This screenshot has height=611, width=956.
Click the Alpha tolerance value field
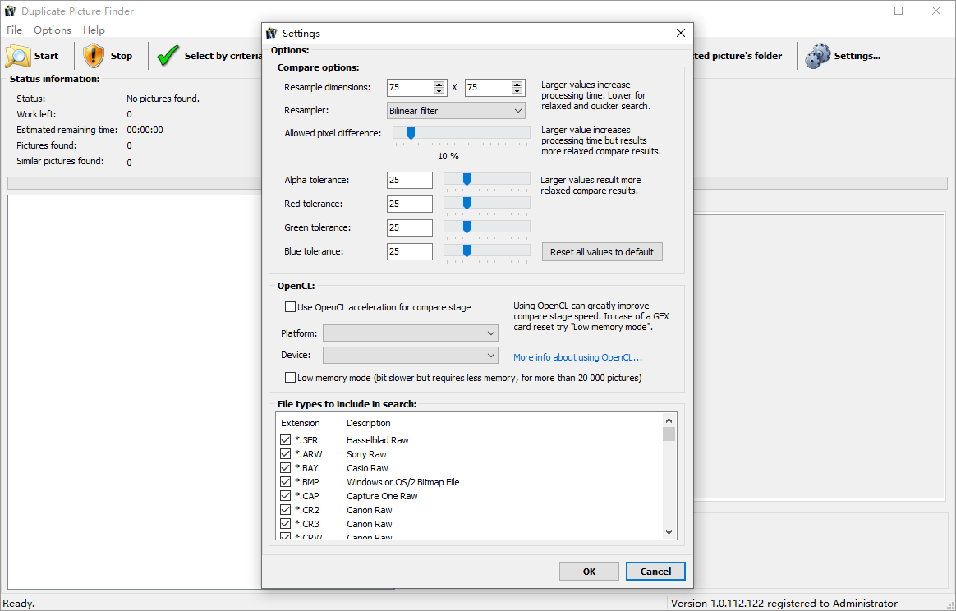[x=410, y=180]
